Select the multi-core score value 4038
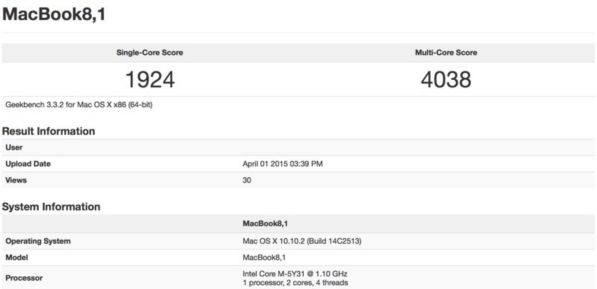 446,79
